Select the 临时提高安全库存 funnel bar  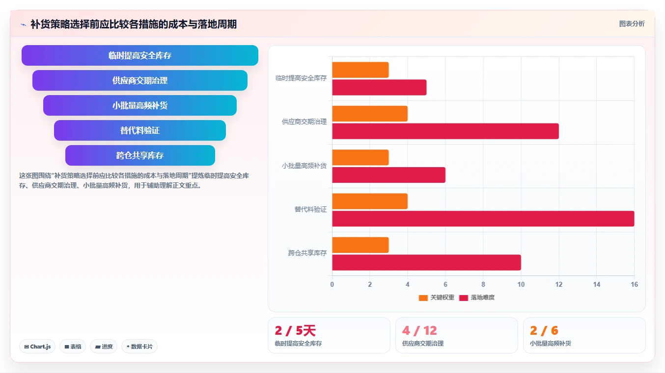coord(140,55)
